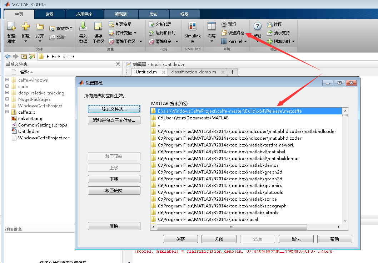Open Community (社区) icon
Viewport: 378px width, 263px height.
pos(269,24)
